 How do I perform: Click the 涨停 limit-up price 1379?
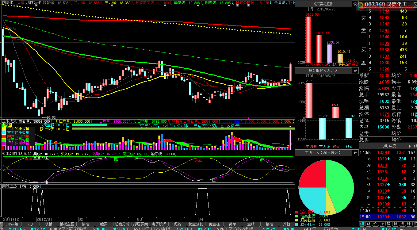(384, 114)
